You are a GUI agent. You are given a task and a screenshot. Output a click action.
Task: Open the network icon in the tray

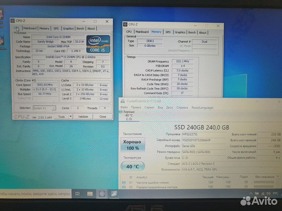263,193
